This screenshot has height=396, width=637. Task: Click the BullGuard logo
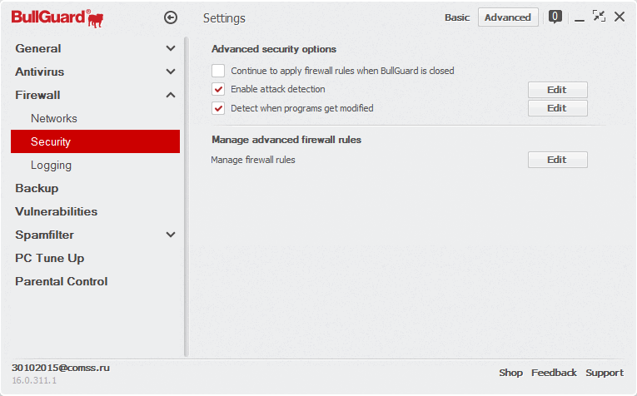tap(57, 18)
